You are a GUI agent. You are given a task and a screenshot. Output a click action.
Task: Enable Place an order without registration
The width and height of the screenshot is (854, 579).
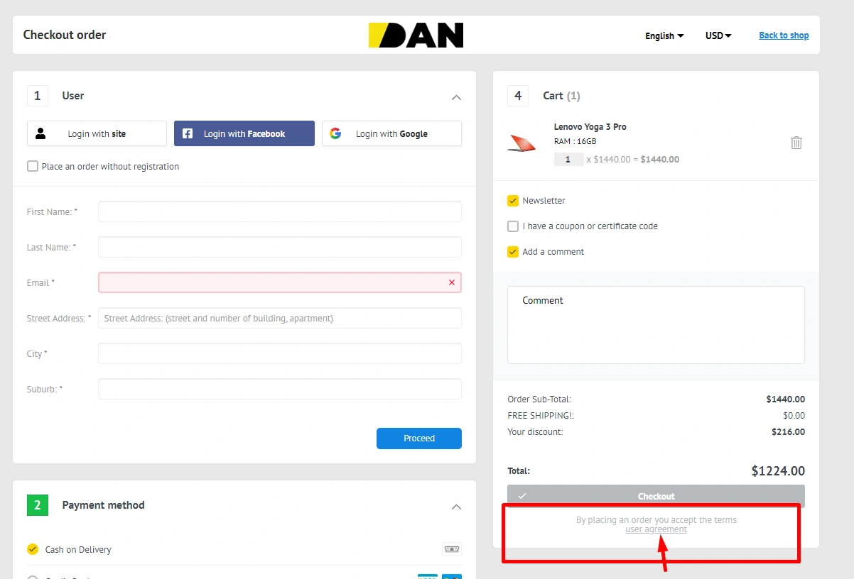click(33, 166)
